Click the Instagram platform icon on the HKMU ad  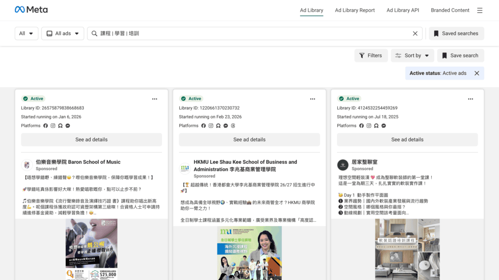[211, 125]
